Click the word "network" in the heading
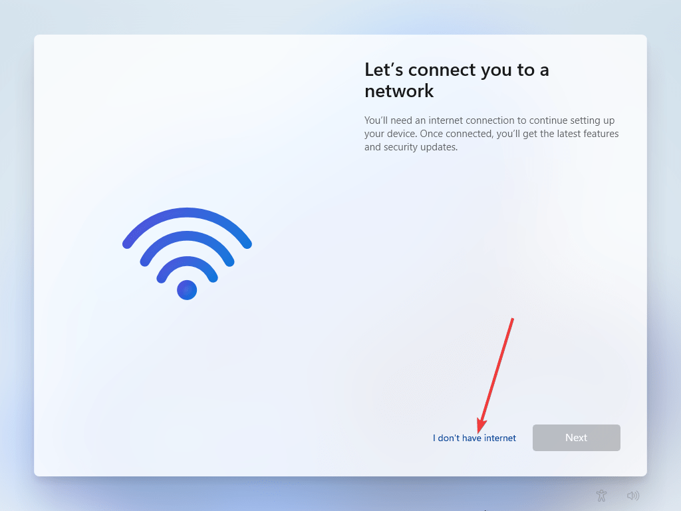The width and height of the screenshot is (681, 511). click(x=399, y=90)
